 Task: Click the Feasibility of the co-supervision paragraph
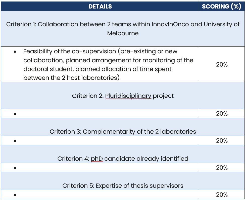click(x=108, y=65)
